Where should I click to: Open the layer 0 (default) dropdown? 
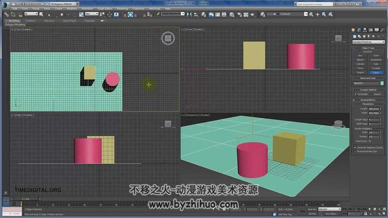[x=287, y=14]
